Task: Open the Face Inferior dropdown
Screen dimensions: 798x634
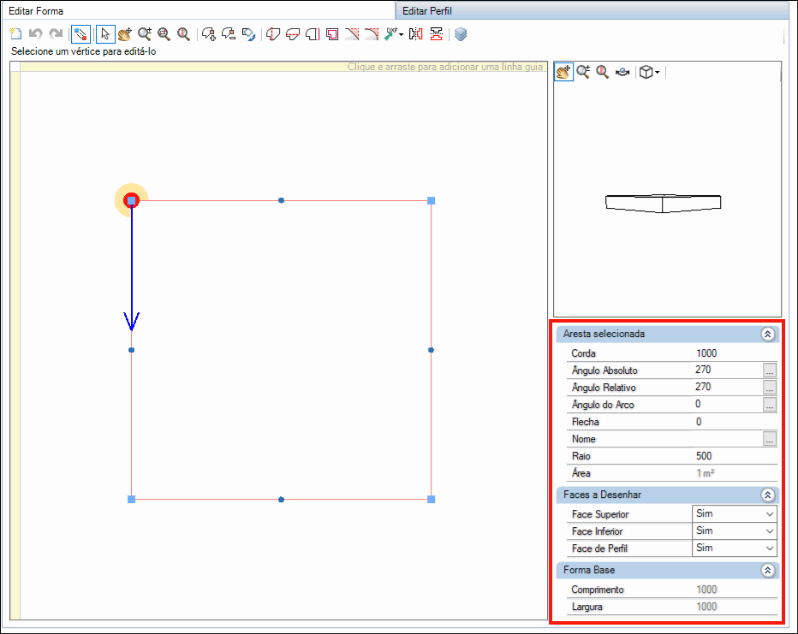Action: point(735,530)
